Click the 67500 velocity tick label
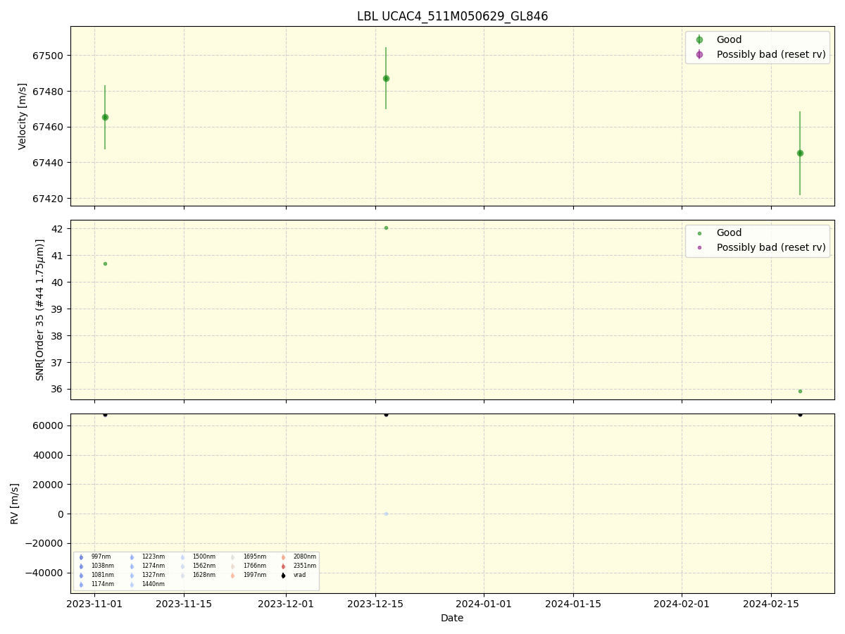Viewport: 845px width, 634px height. tap(49, 56)
